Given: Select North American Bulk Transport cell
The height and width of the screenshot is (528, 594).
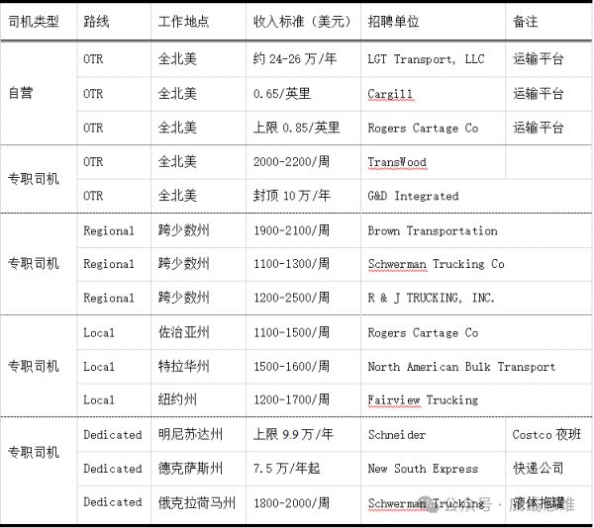Looking at the screenshot, I should pos(461,367).
